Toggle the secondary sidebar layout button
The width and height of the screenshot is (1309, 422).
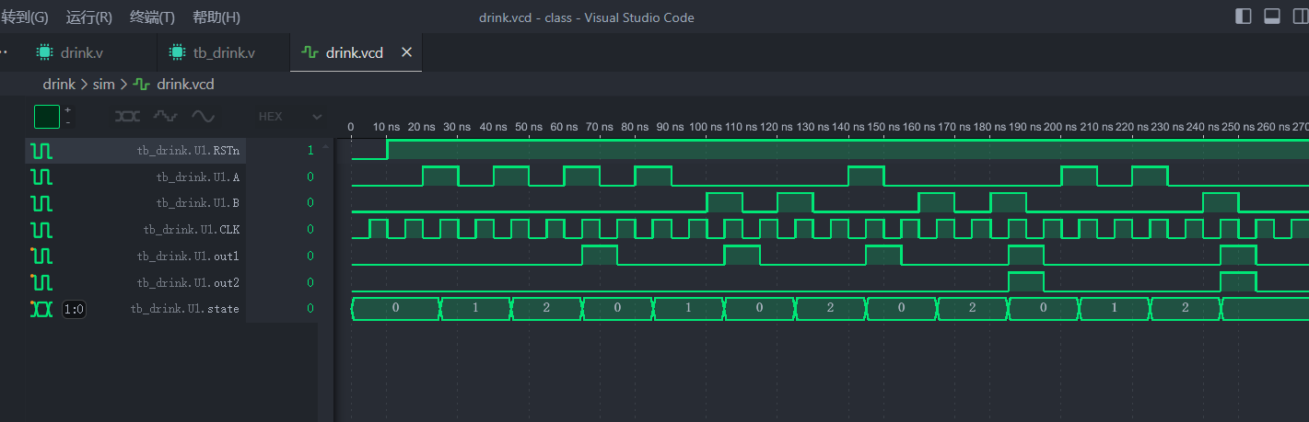click(1300, 17)
